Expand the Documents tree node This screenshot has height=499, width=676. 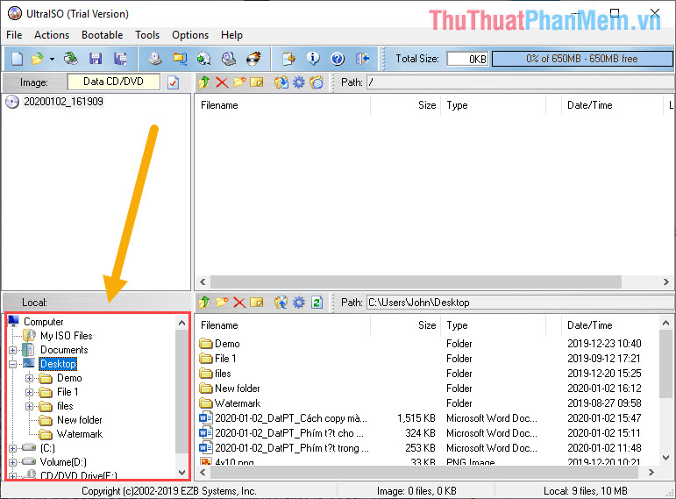pos(12,350)
